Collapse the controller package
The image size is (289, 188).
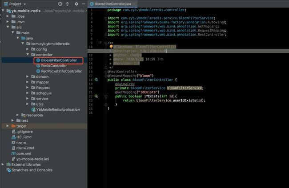(28, 55)
